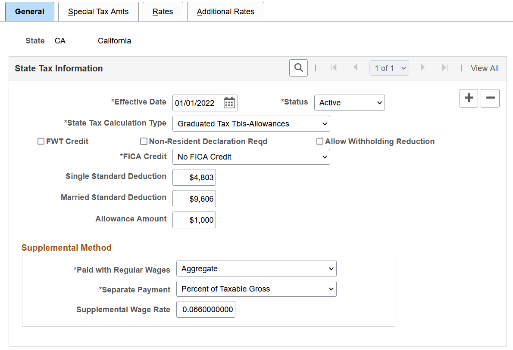Enable the FWT Credit checkbox

point(41,141)
